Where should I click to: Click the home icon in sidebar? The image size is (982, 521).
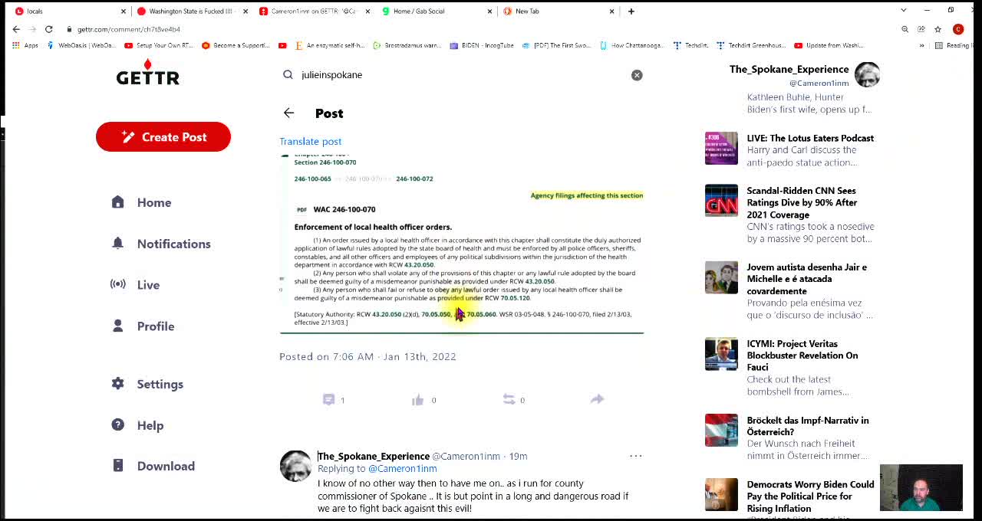117,202
